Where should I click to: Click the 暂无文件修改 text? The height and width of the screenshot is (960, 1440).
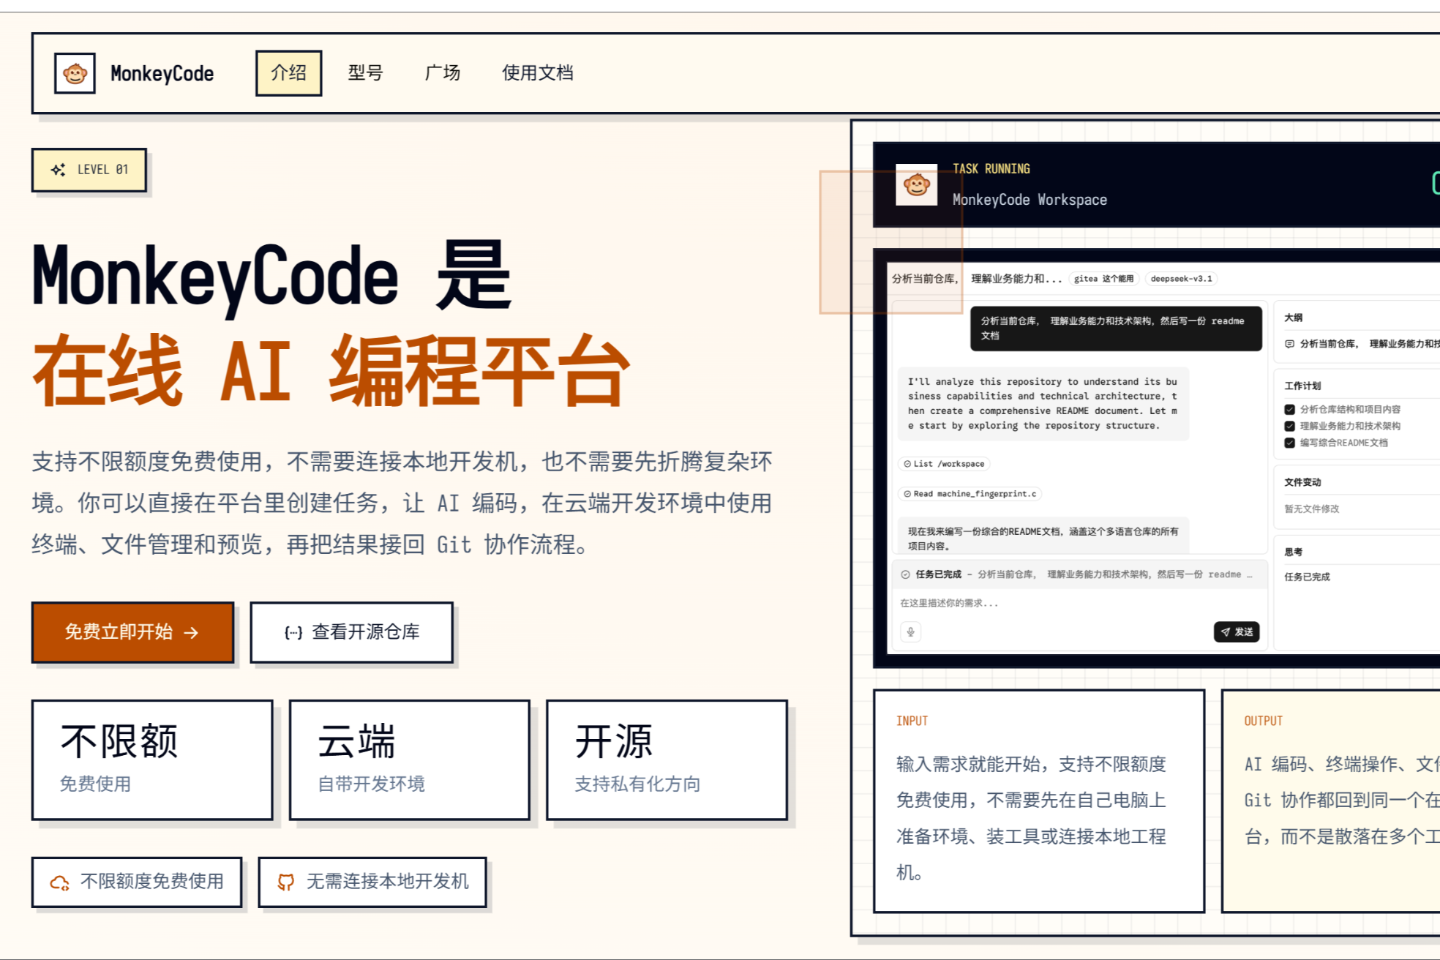coord(1312,509)
